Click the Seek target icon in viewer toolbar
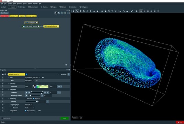Screen dimensions: 184x124 click(91, 11)
